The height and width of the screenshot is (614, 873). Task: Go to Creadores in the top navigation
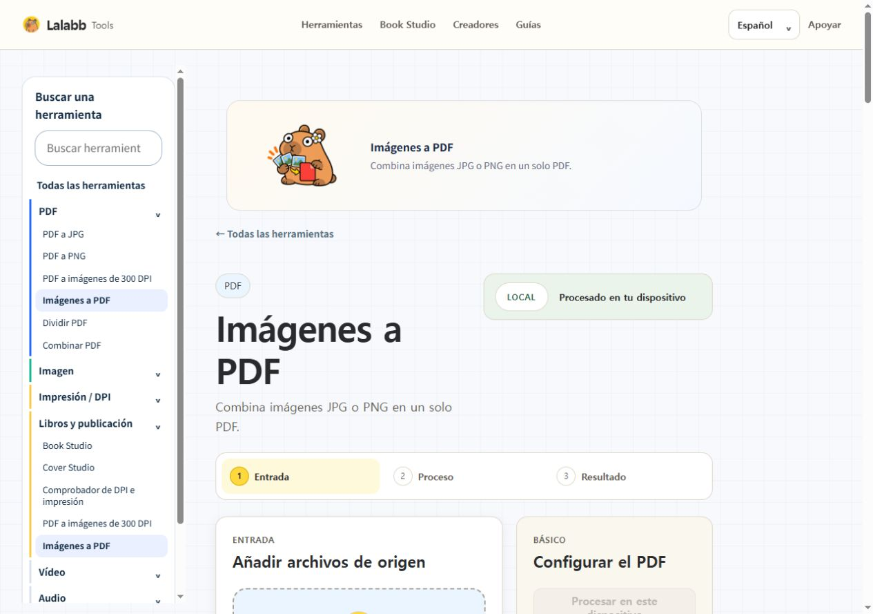tap(475, 25)
